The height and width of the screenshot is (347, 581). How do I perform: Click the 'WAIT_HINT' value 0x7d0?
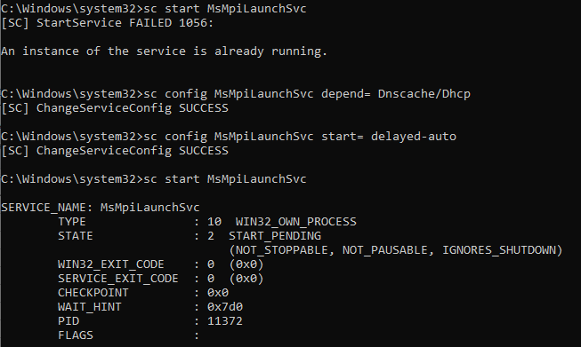click(225, 307)
